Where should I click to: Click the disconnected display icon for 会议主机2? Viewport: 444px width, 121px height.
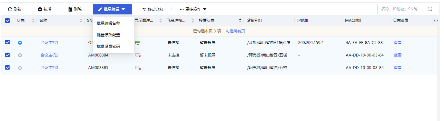click(138, 55)
